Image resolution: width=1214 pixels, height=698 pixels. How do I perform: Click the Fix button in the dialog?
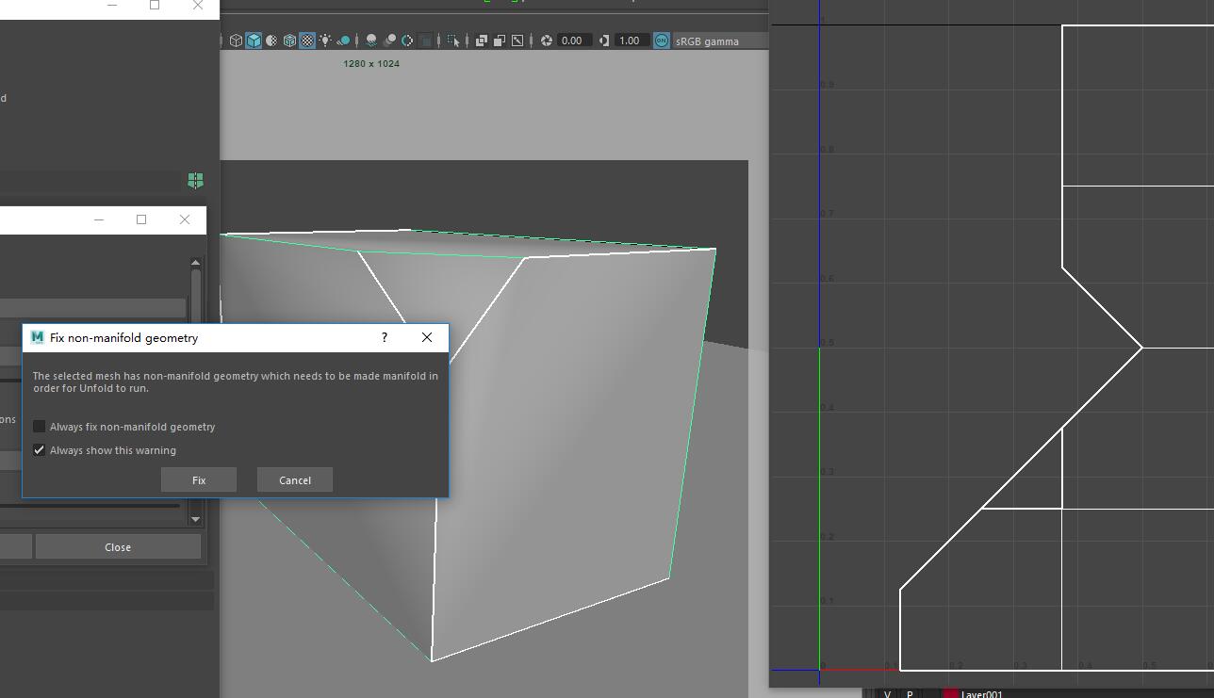[x=198, y=480]
